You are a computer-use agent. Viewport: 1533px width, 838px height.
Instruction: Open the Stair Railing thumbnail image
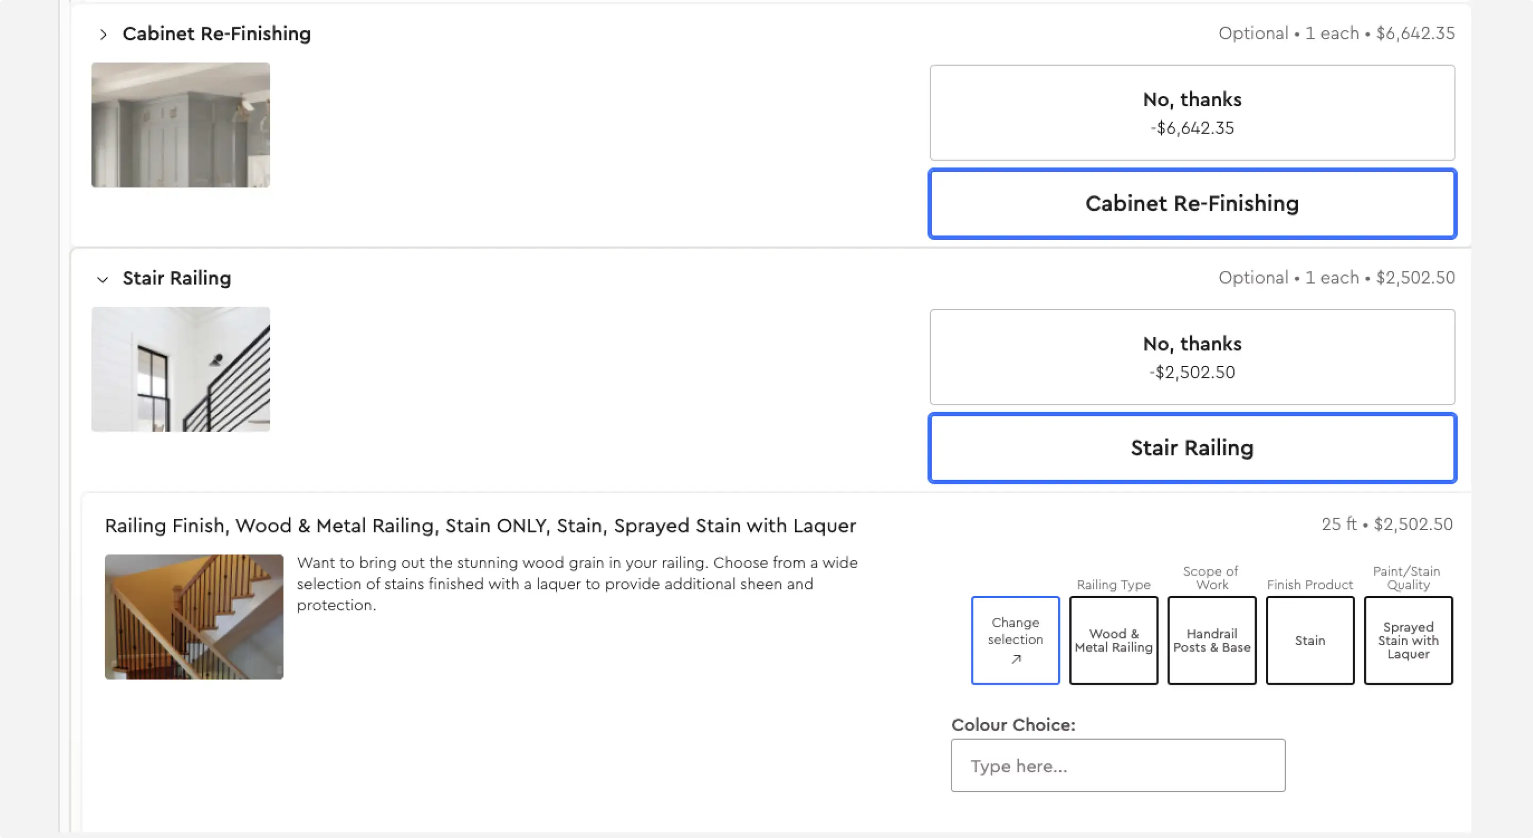pos(180,369)
